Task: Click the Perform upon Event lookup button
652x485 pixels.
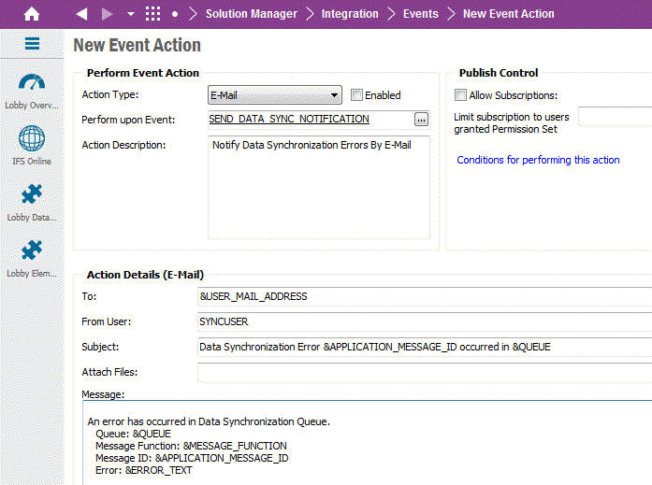Action: (421, 119)
